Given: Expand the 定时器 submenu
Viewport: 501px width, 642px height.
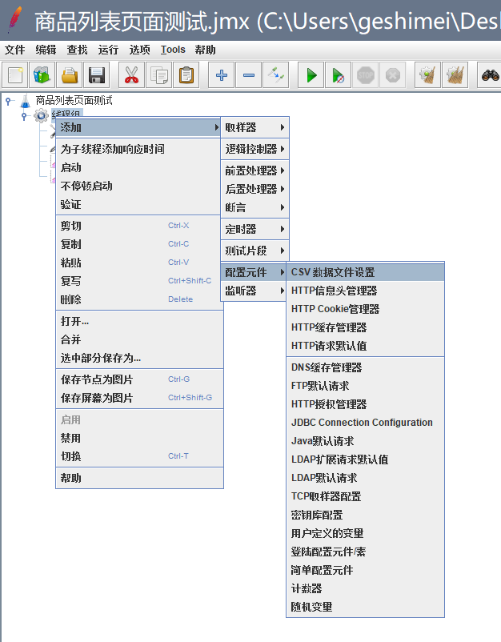Looking at the screenshot, I should [x=255, y=229].
